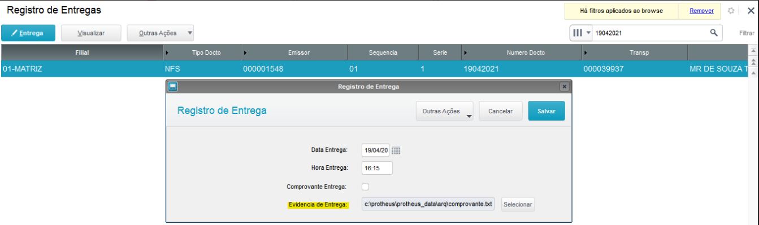Click the magnifying glass search icon
Viewport: 759px width, 225px height.
[x=714, y=33]
